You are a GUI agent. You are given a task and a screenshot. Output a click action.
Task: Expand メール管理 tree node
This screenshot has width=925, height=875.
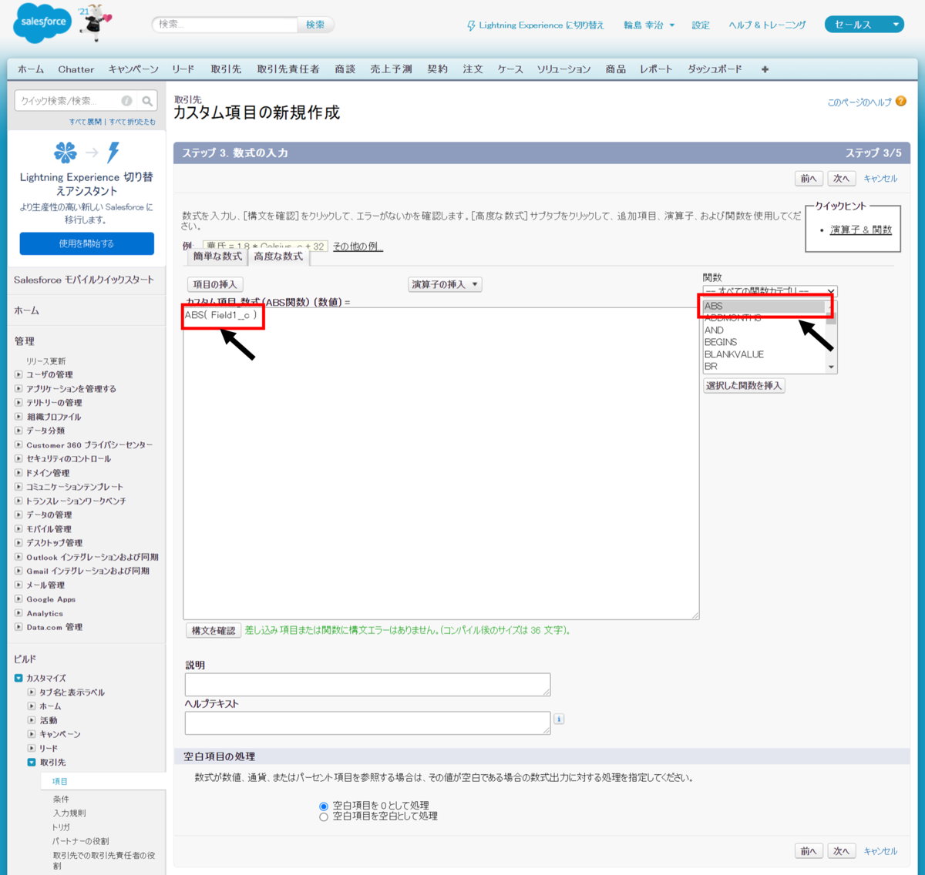18,585
